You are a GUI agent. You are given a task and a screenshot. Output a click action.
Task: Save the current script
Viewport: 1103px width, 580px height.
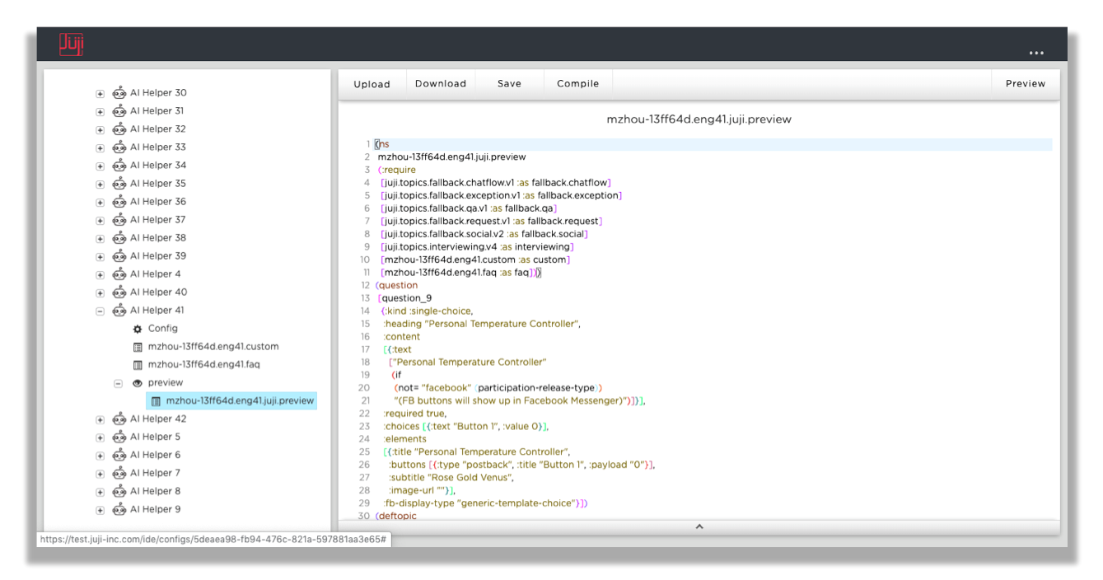[509, 84]
